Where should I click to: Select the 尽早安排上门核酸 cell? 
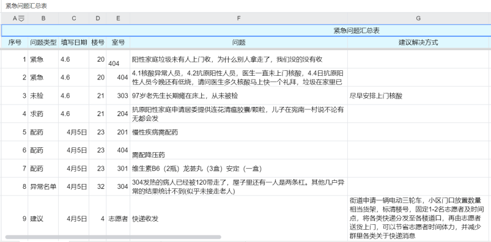[x=418, y=95]
